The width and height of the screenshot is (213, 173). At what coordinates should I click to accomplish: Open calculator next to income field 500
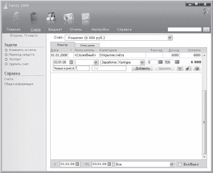click(x=177, y=62)
